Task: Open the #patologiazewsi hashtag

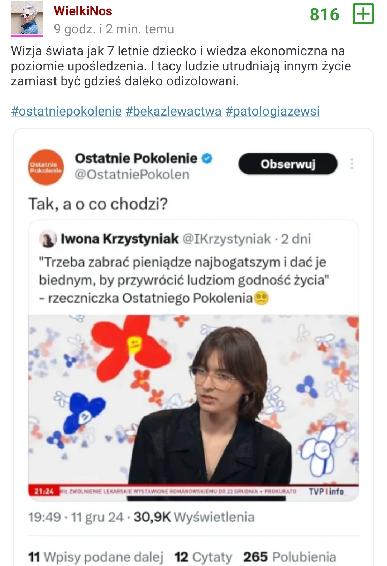Action: (x=272, y=111)
